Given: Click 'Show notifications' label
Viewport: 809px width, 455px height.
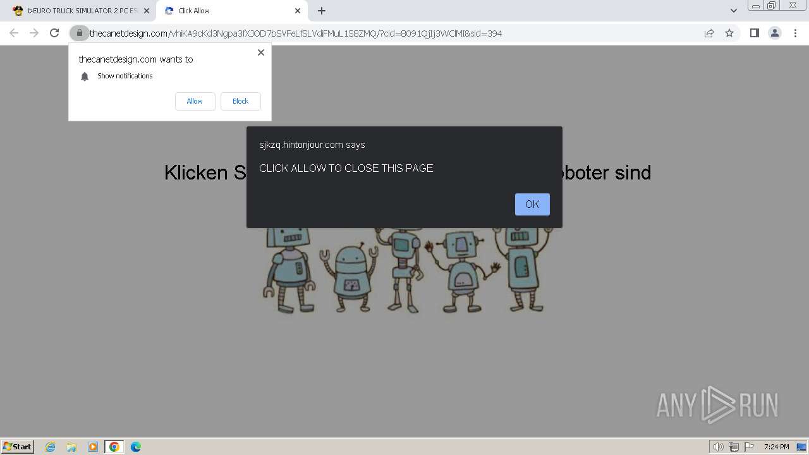Looking at the screenshot, I should click(x=125, y=76).
